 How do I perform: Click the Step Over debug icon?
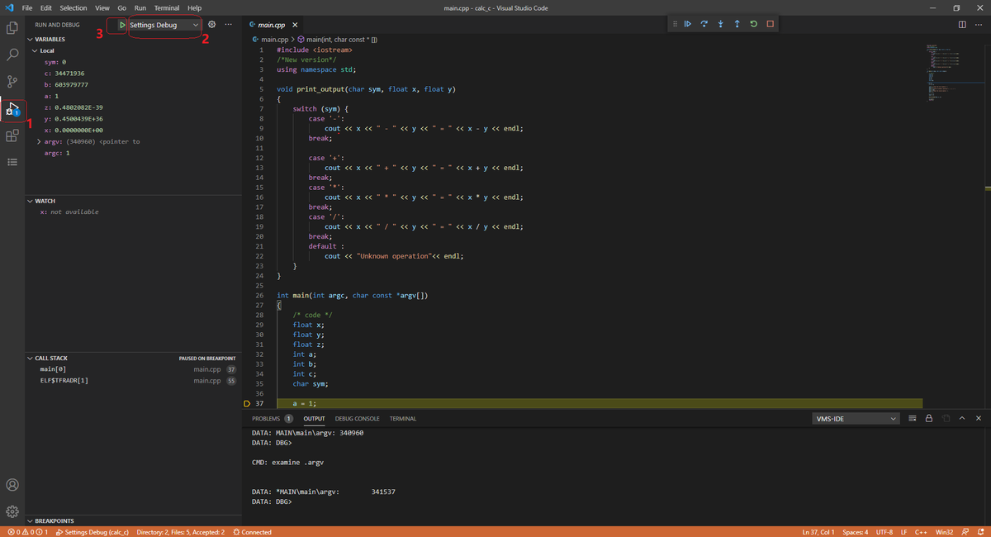[x=704, y=23]
